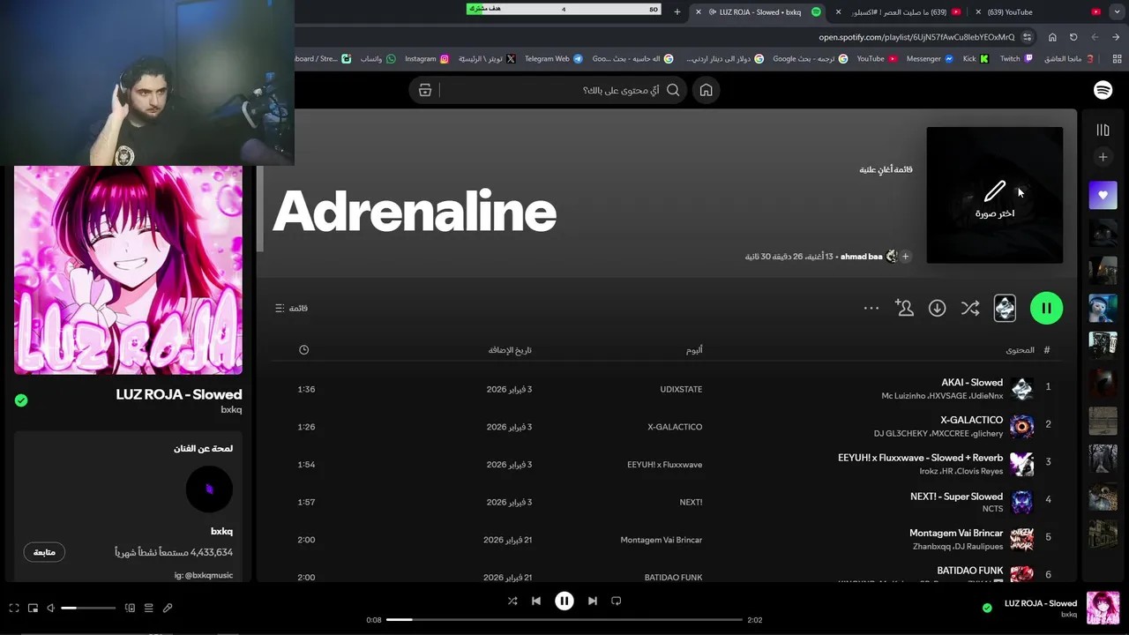Add a collaborator with the plus next to the owner
Image resolution: width=1129 pixels, height=635 pixels.
[905, 257]
